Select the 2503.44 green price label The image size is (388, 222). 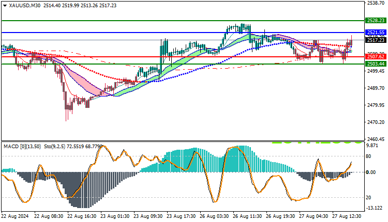pos(376,64)
